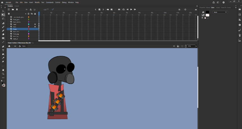Select the Pen tool
The width and height of the screenshot is (242, 129).
pyautogui.click(x=3, y=47)
